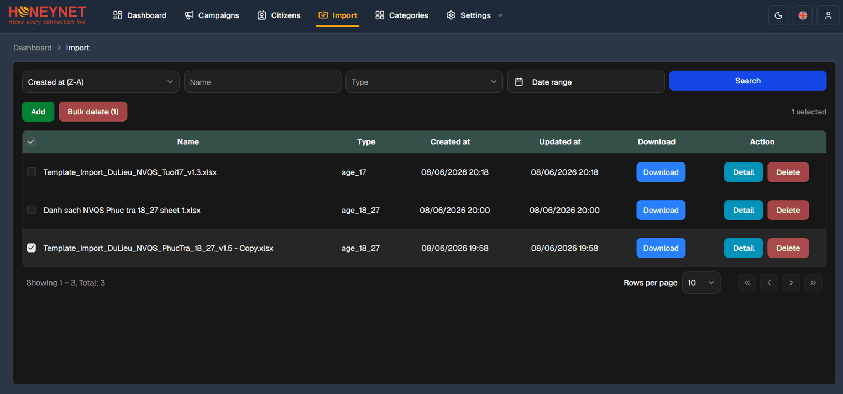Open the user profile icon
The image size is (843, 394).
click(x=828, y=15)
